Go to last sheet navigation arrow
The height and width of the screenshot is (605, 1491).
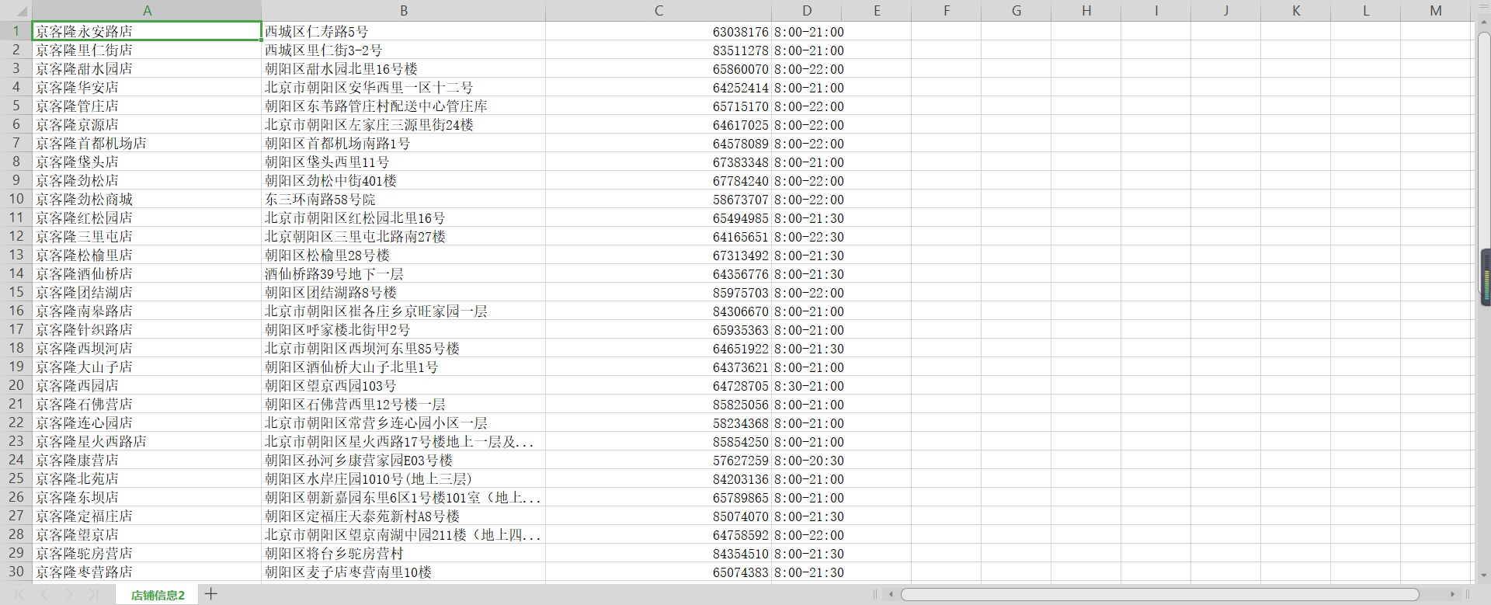[x=93, y=594]
